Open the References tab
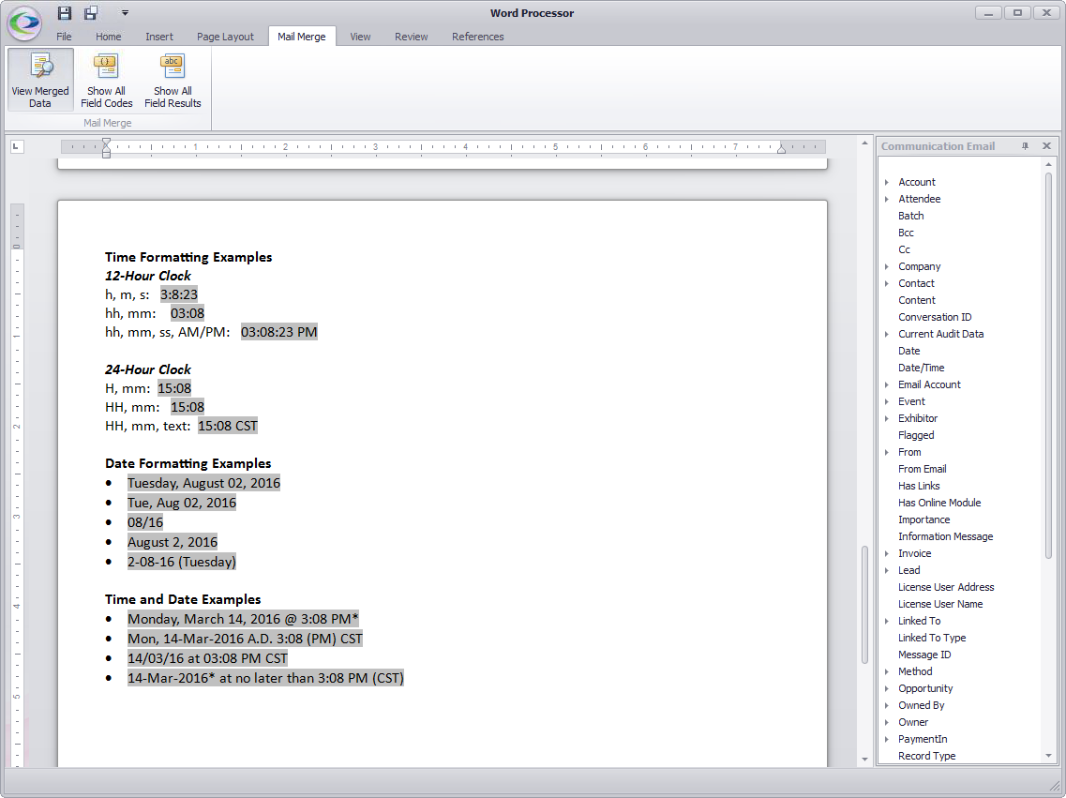Image resolution: width=1066 pixels, height=798 pixels. [x=477, y=37]
